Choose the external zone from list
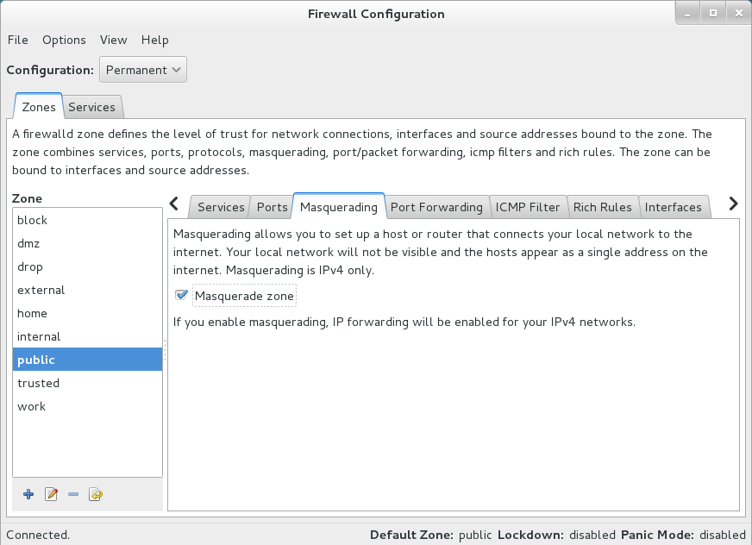 41,290
